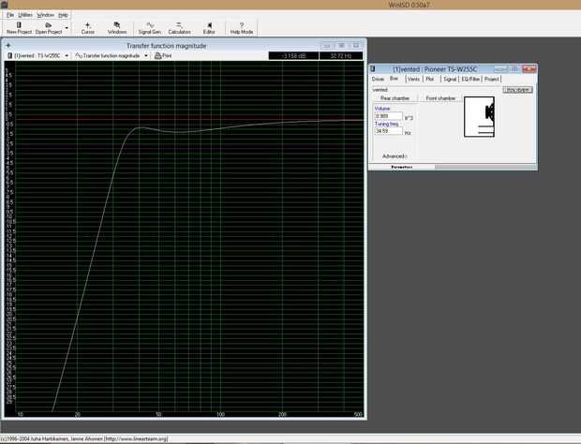
Task: Click the Open Project toolbar icon
Action: pos(48,27)
